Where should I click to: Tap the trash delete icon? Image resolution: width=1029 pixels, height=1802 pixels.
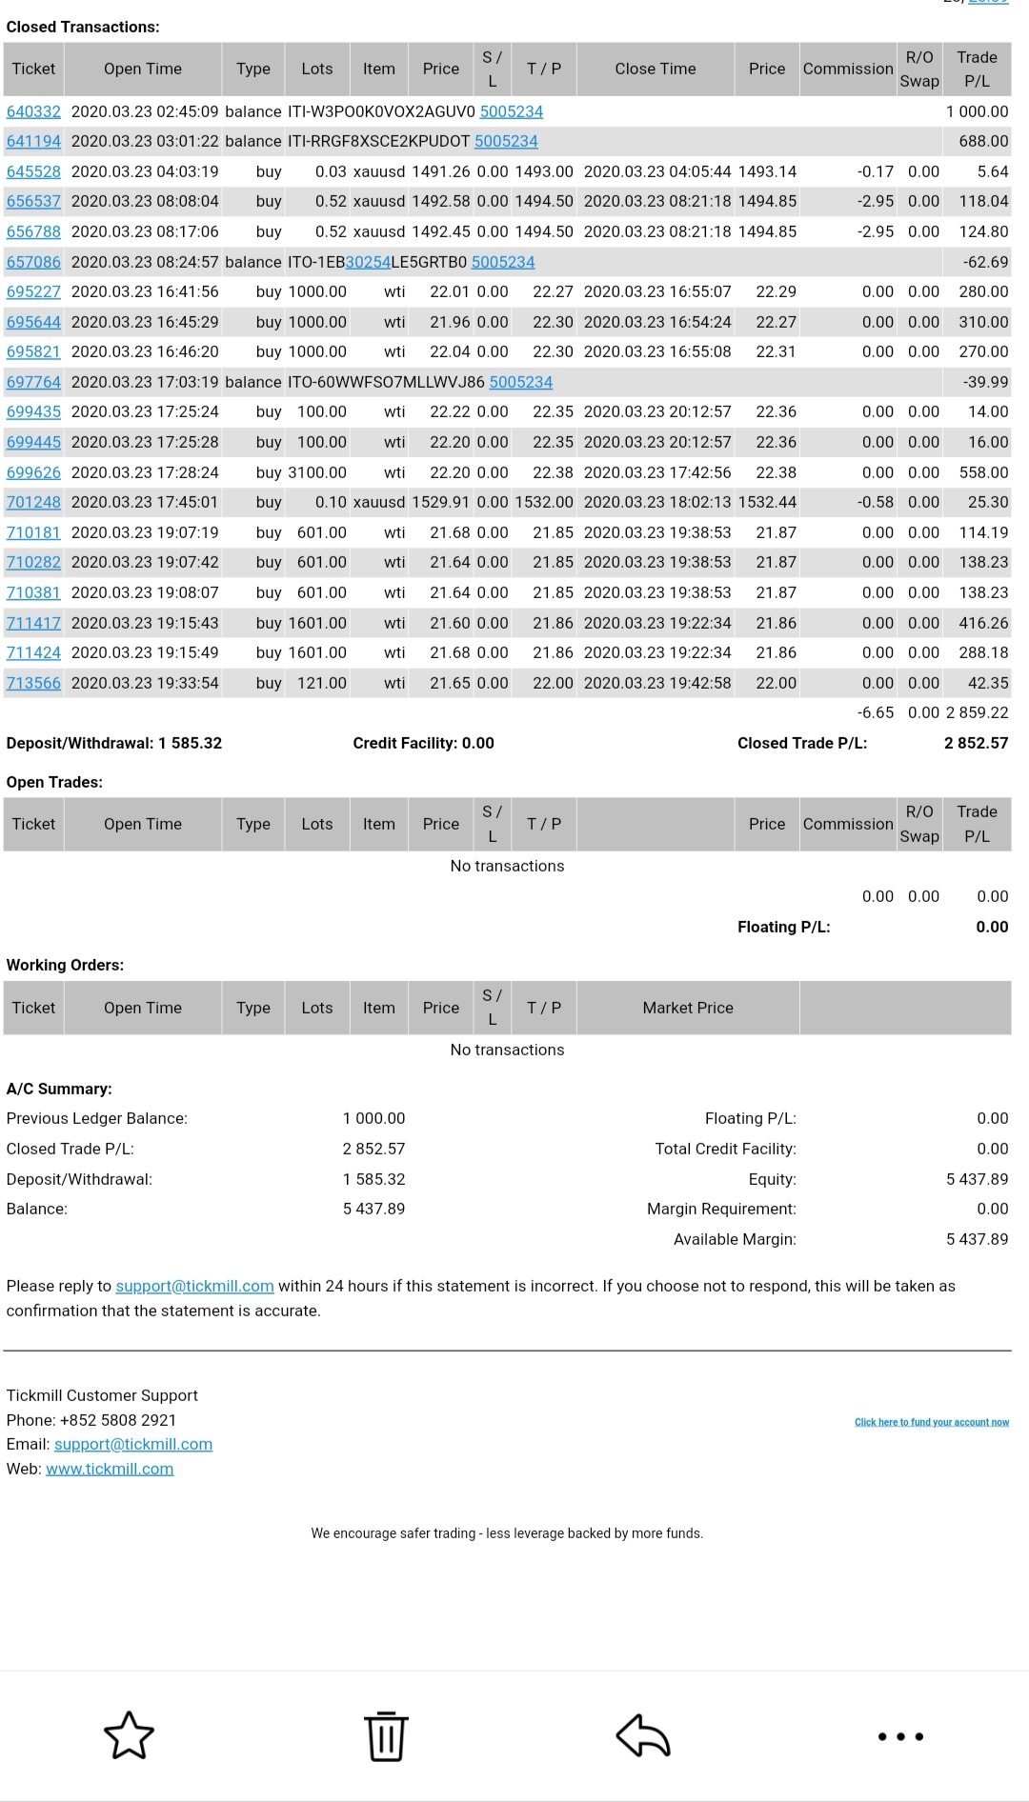coord(386,1735)
